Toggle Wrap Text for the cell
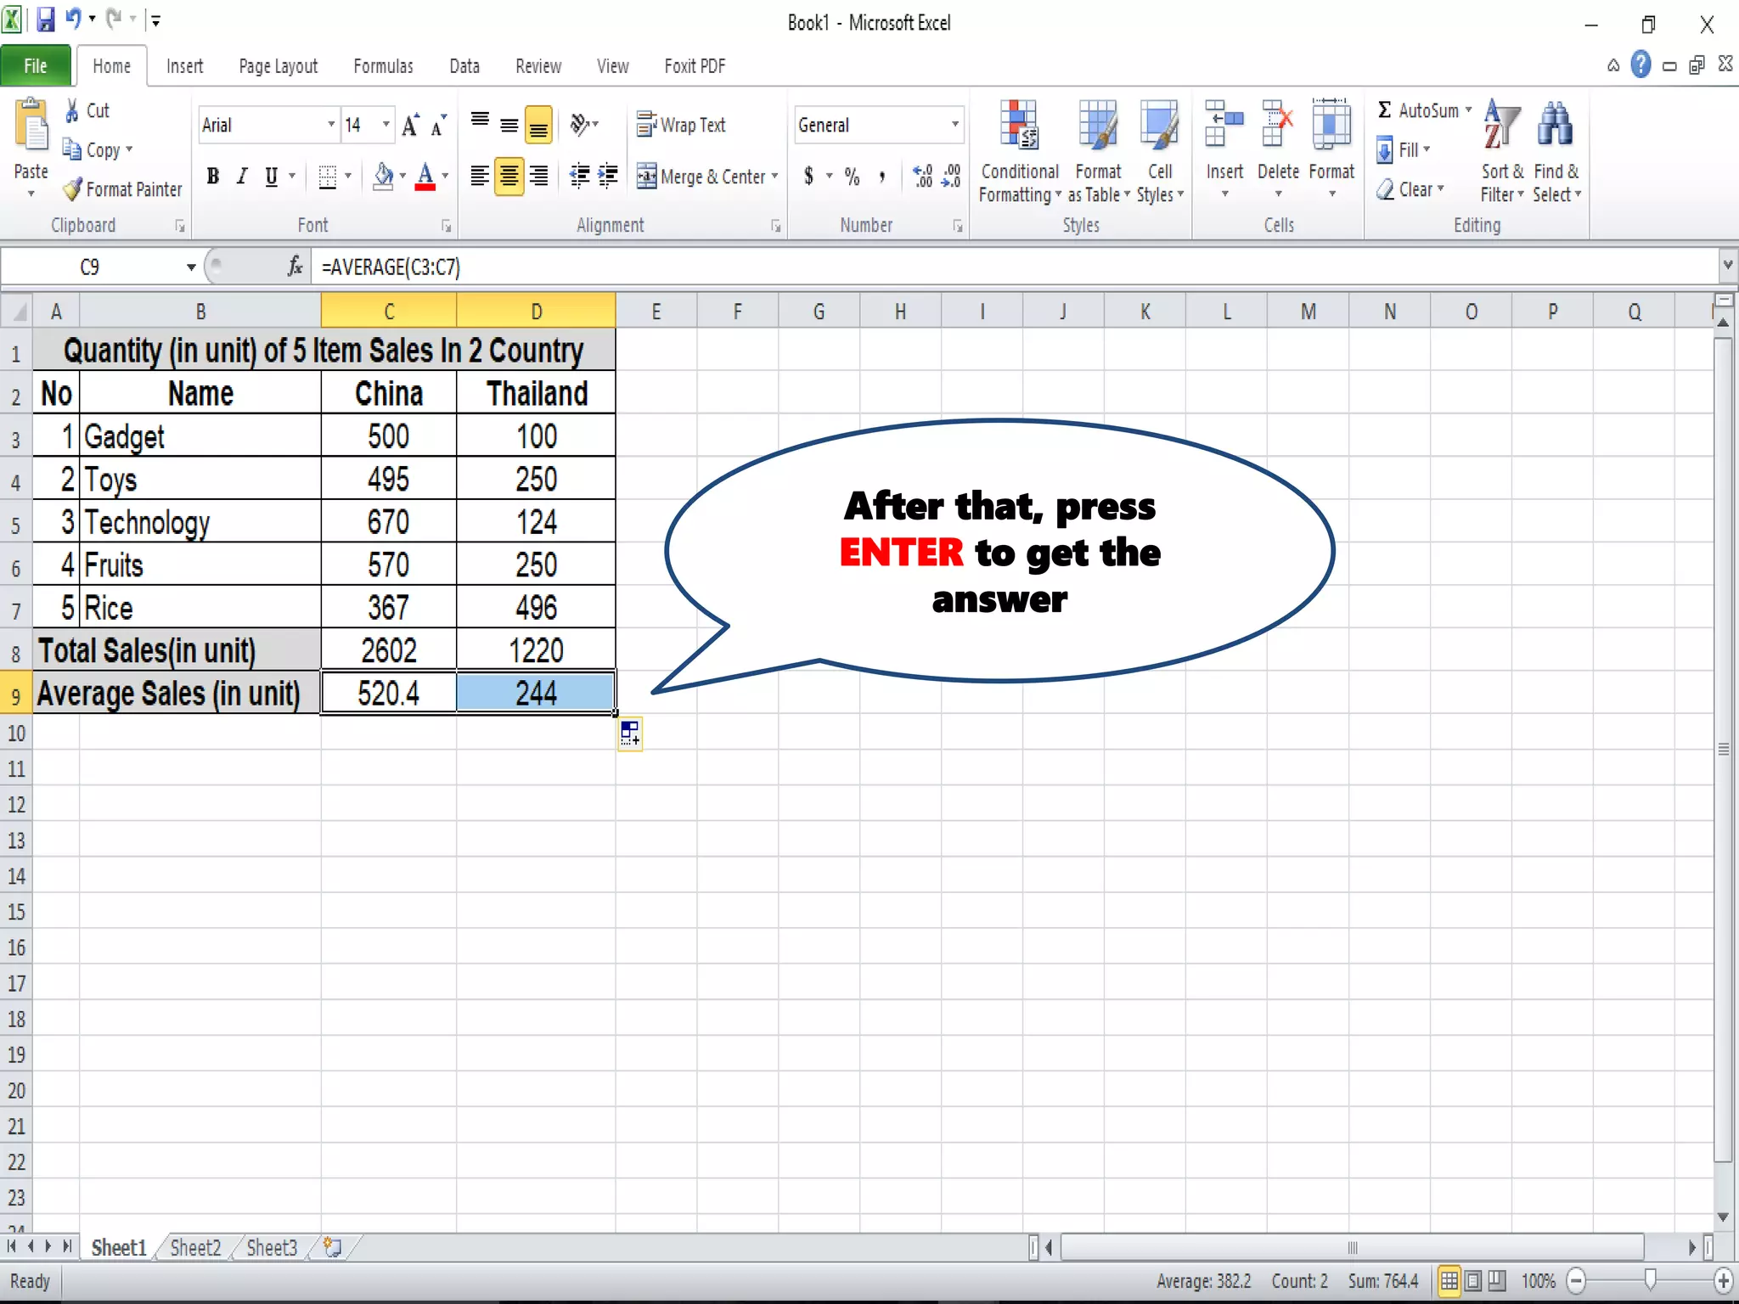Viewport: 1739px width, 1304px height. coord(681,125)
